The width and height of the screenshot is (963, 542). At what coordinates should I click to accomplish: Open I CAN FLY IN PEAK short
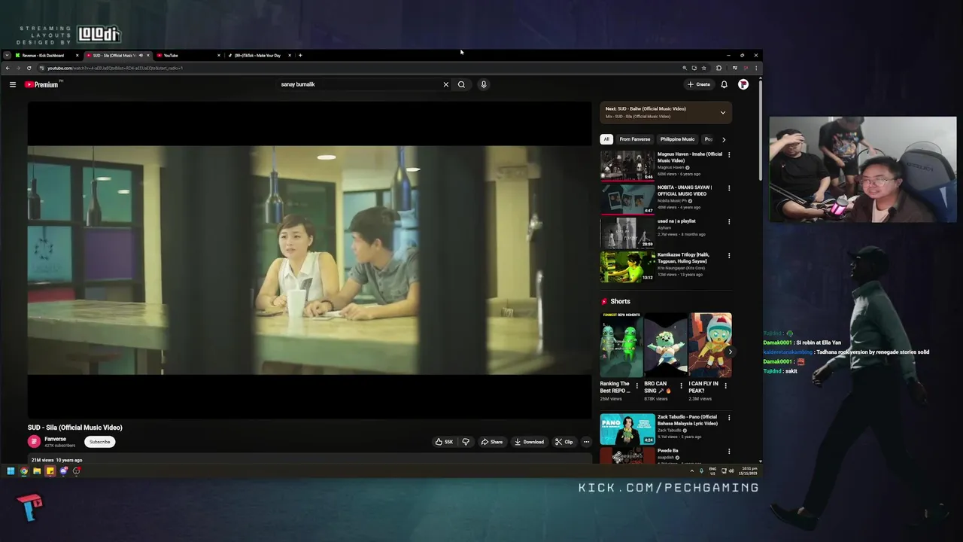(x=710, y=345)
